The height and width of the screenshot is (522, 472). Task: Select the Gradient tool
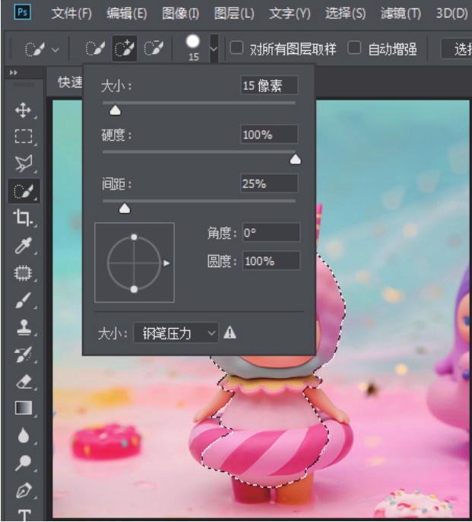pyautogui.click(x=24, y=408)
